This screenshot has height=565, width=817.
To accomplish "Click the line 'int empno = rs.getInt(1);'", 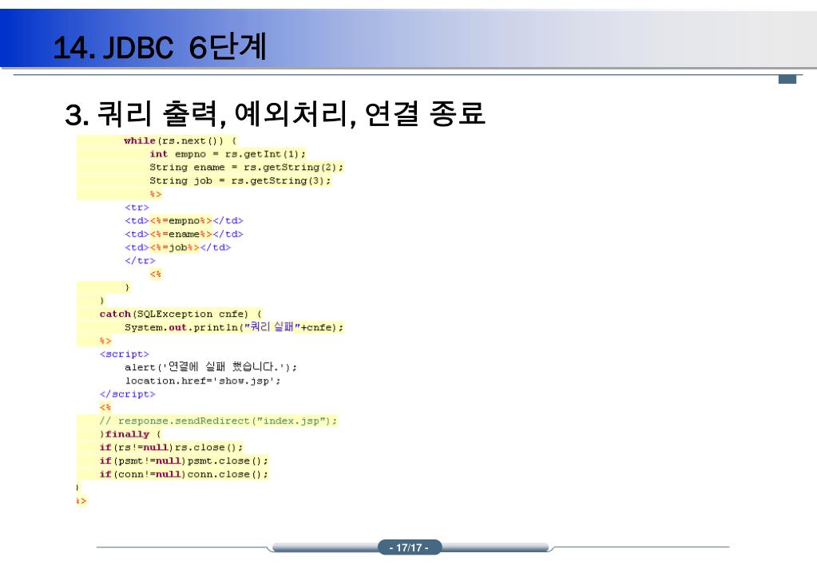I will [228, 154].
